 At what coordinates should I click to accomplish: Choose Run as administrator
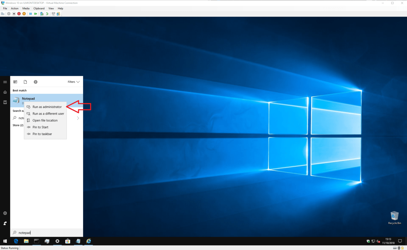45,107
